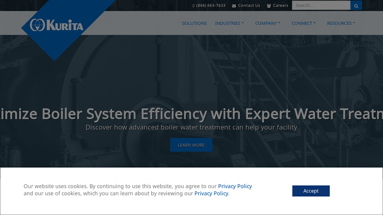Click the phone icon beside (866) 663-7633
The height and width of the screenshot is (215, 383).
(x=193, y=6)
